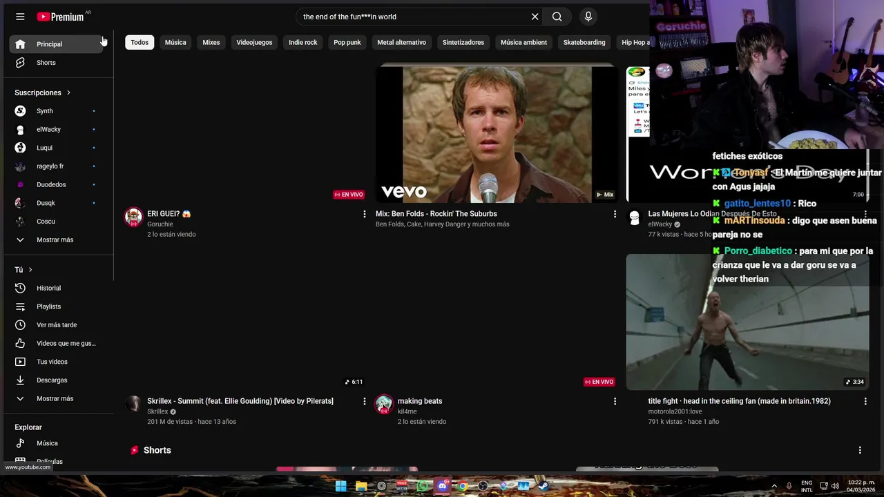884x497 pixels.
Task: Click ERI GUEI? live stream title
Action: [169, 214]
